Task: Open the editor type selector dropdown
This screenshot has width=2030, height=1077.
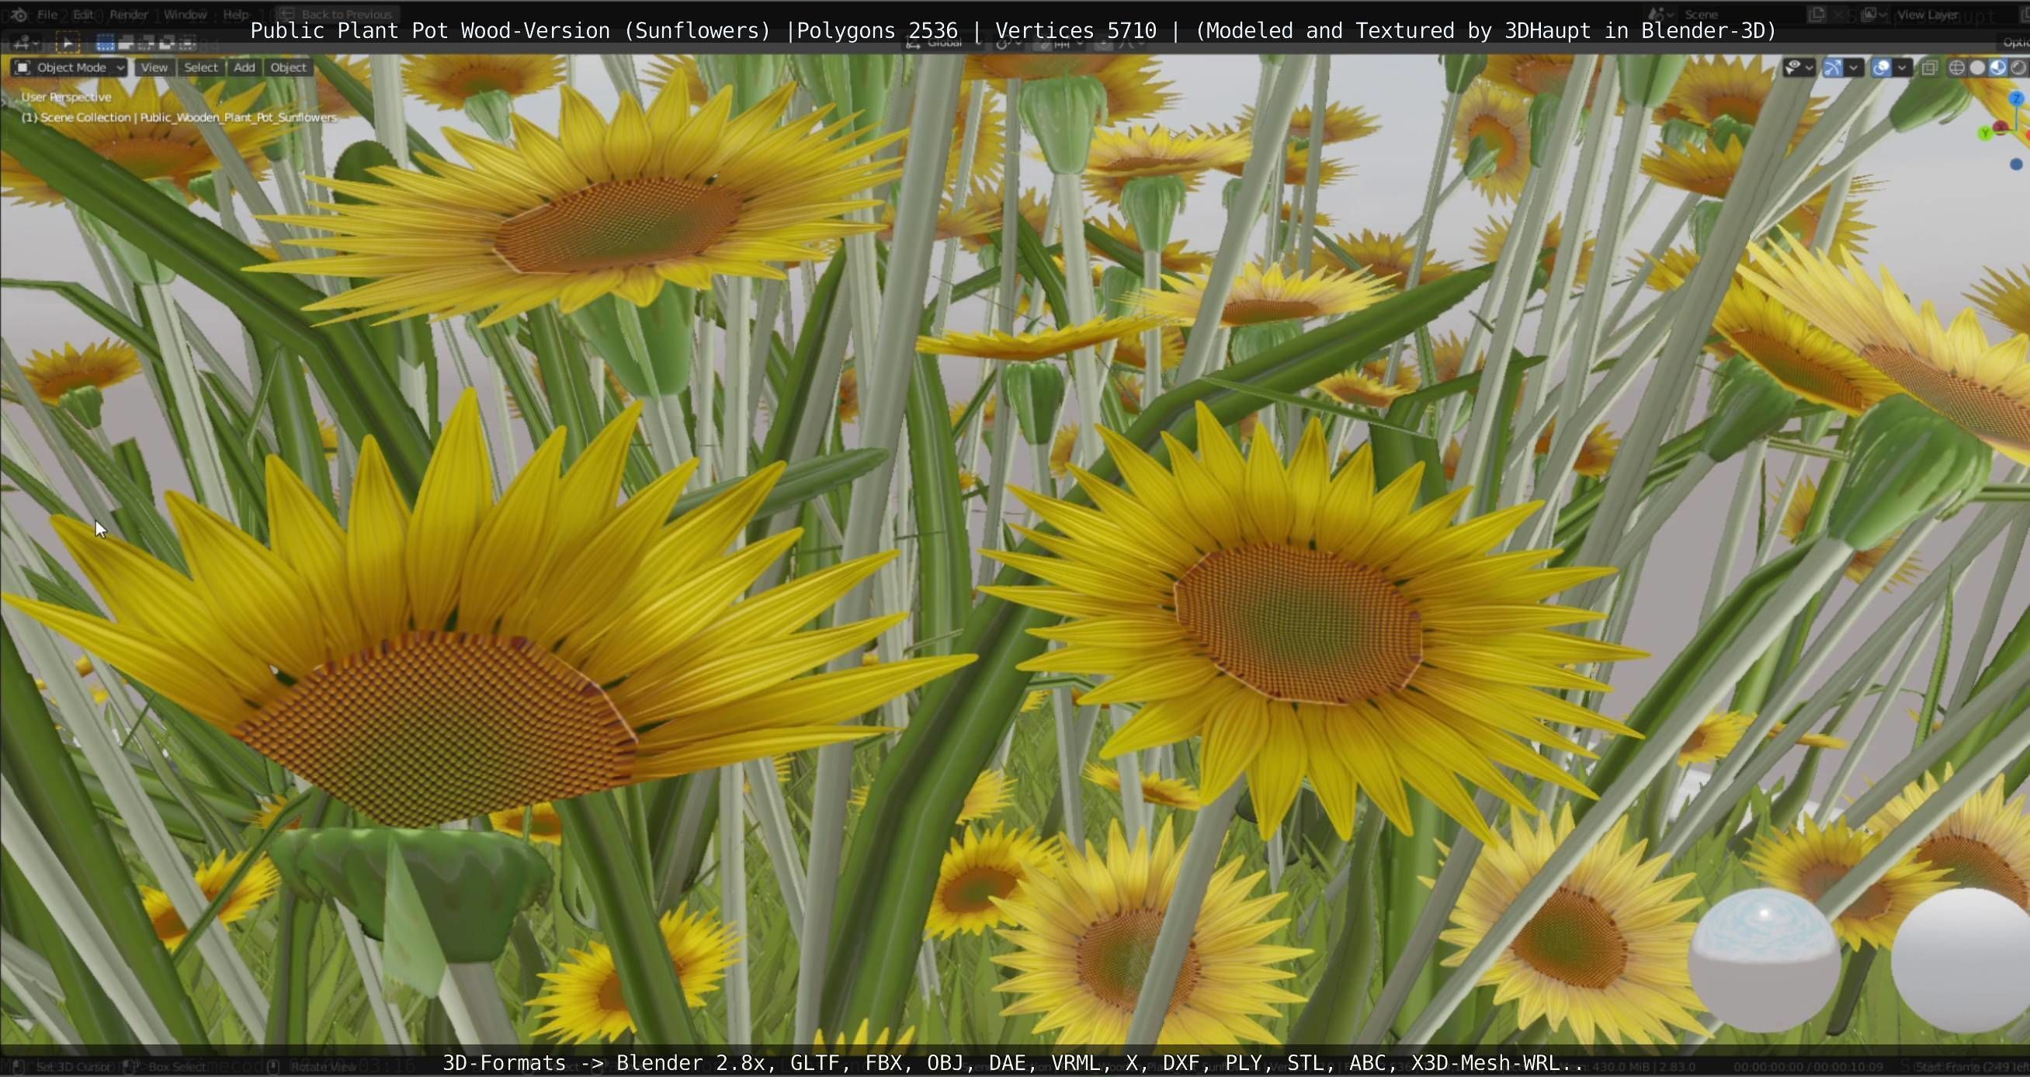Action: (26, 43)
